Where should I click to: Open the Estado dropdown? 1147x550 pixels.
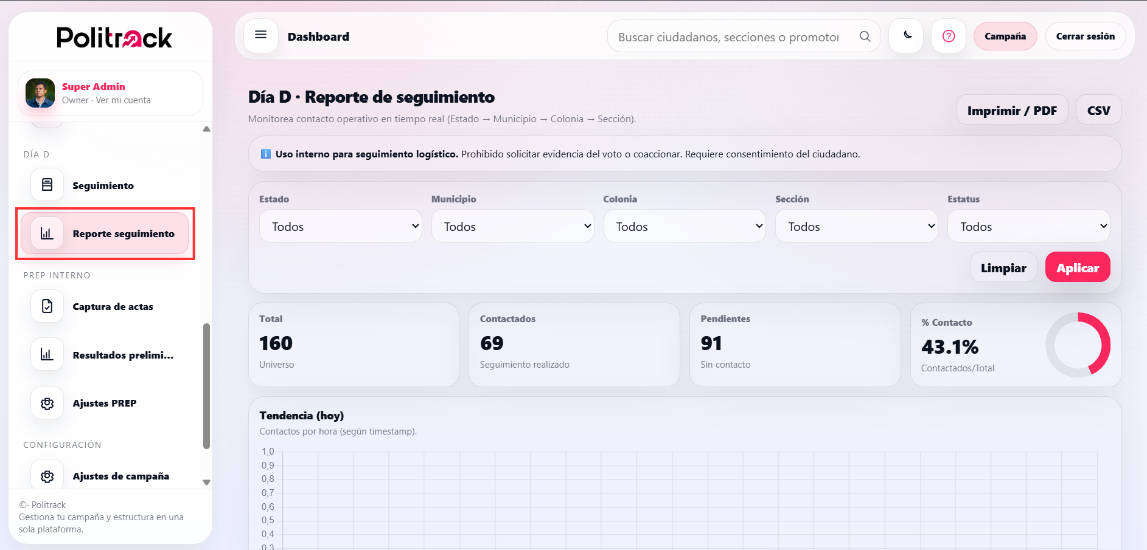click(x=340, y=225)
